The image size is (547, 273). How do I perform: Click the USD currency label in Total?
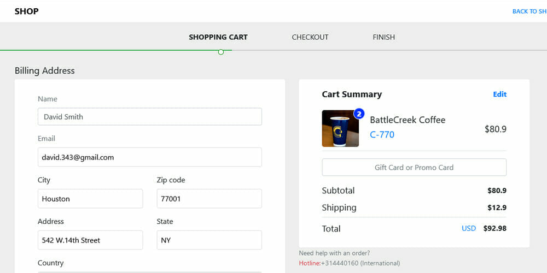point(469,229)
